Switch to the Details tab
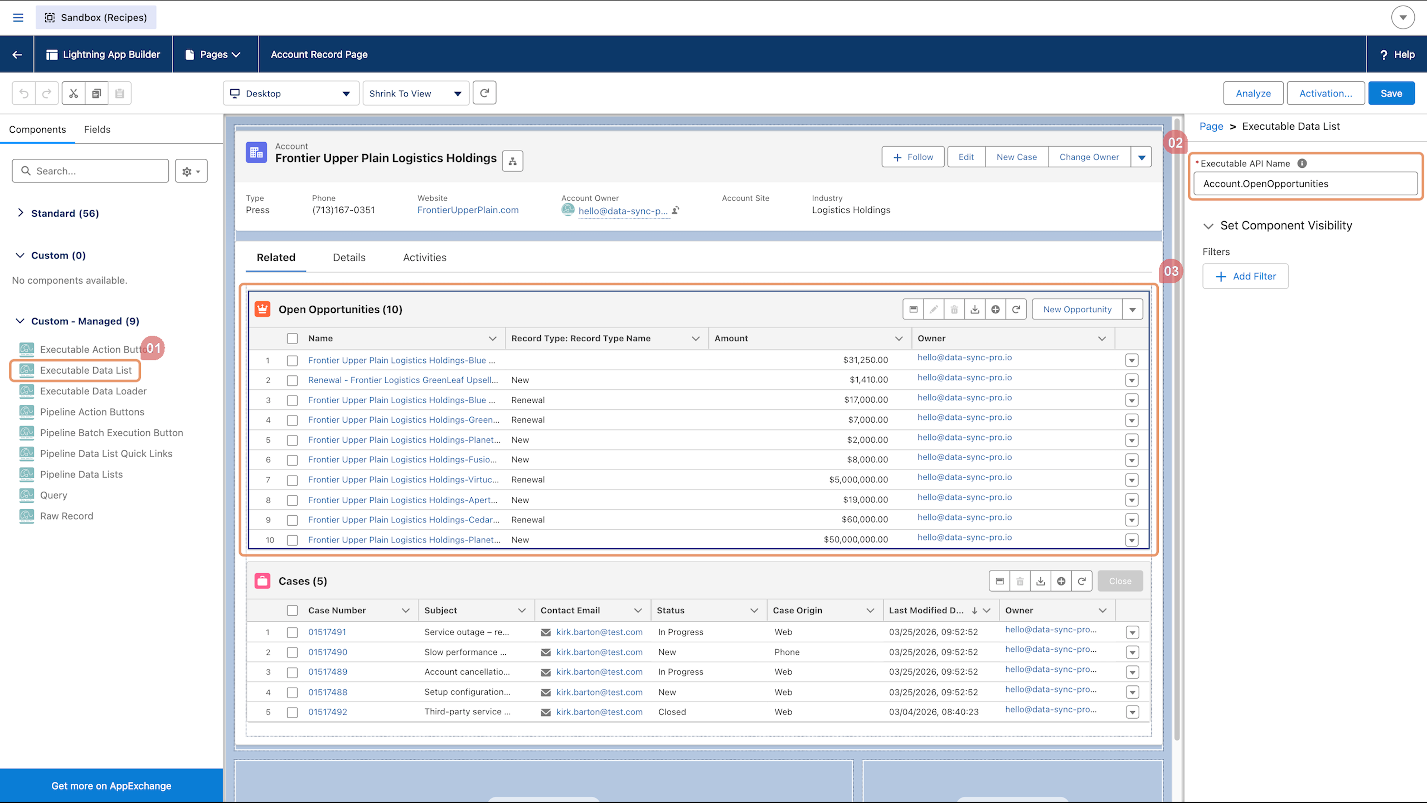The height and width of the screenshot is (803, 1427). click(349, 257)
